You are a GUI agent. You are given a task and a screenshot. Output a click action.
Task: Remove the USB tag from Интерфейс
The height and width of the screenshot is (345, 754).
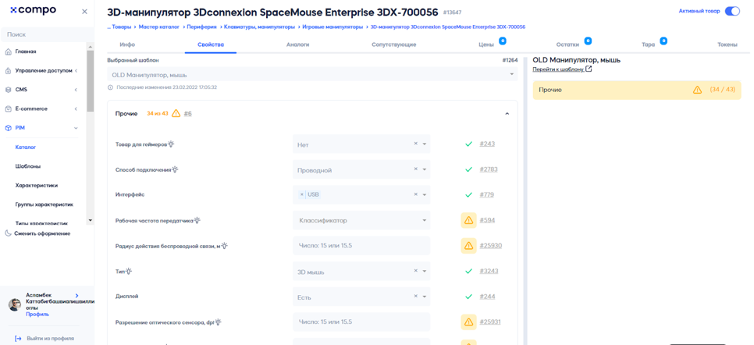click(x=302, y=195)
